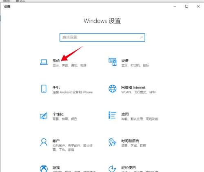Open 帐户 settings category
204x172 pixels.
click(x=56, y=141)
